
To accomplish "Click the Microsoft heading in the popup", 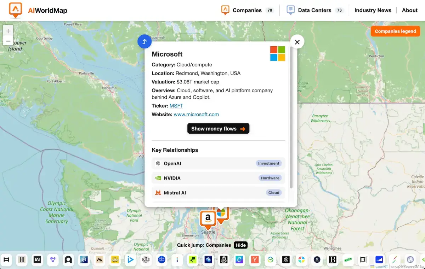I will click(167, 54).
